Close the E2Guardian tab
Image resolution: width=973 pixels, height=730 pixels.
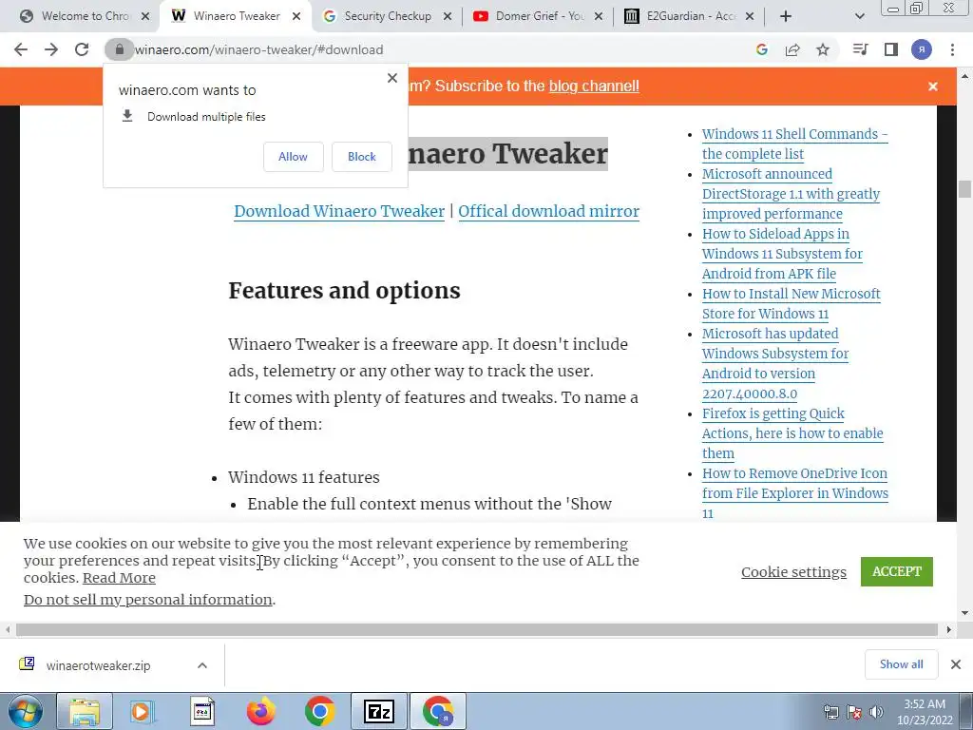tap(750, 16)
